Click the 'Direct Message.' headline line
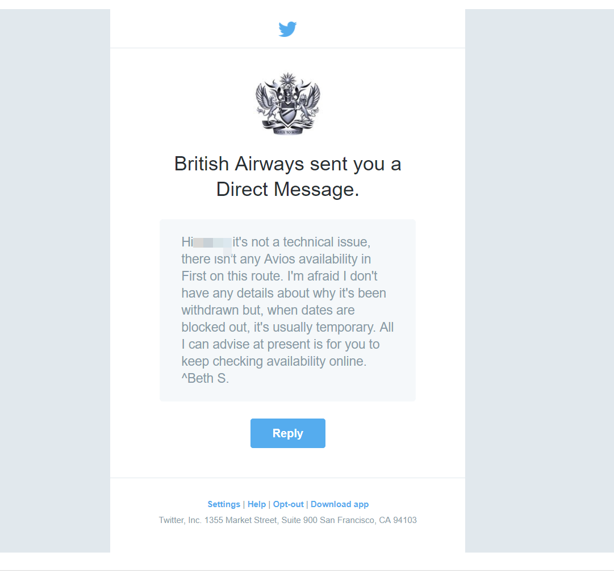This screenshot has width=614, height=573. (x=288, y=190)
